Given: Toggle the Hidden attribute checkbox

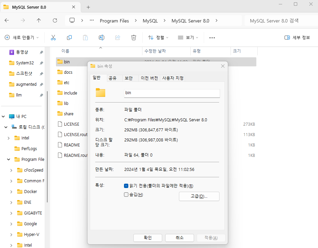Looking at the screenshot, I should (x=126, y=195).
